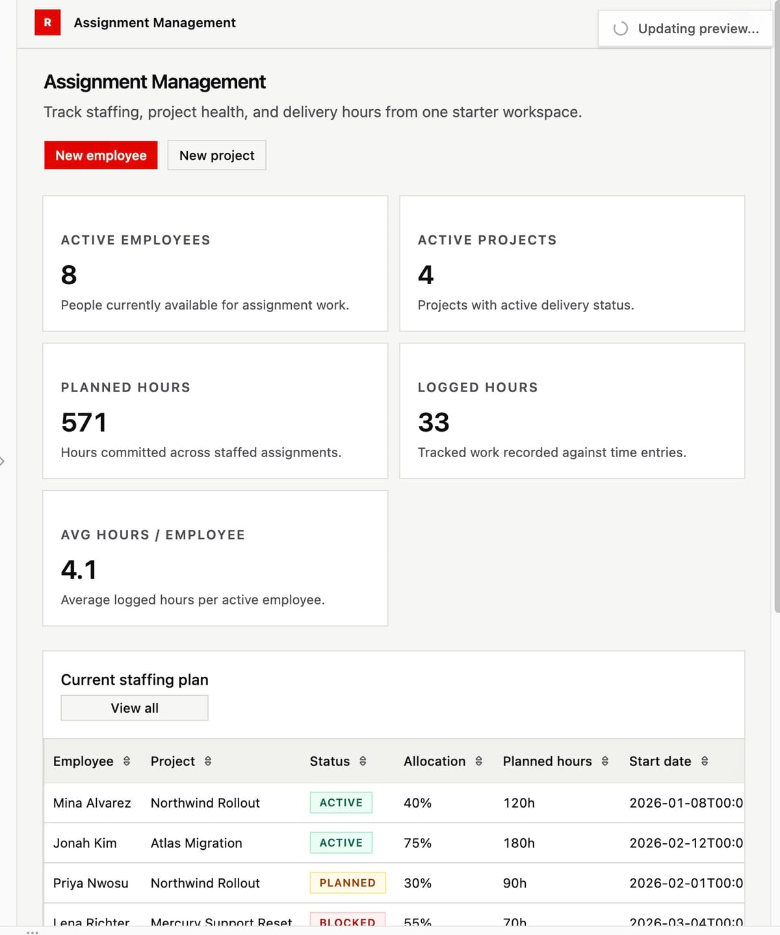Click start date 2026-01-08 cell

(686, 803)
